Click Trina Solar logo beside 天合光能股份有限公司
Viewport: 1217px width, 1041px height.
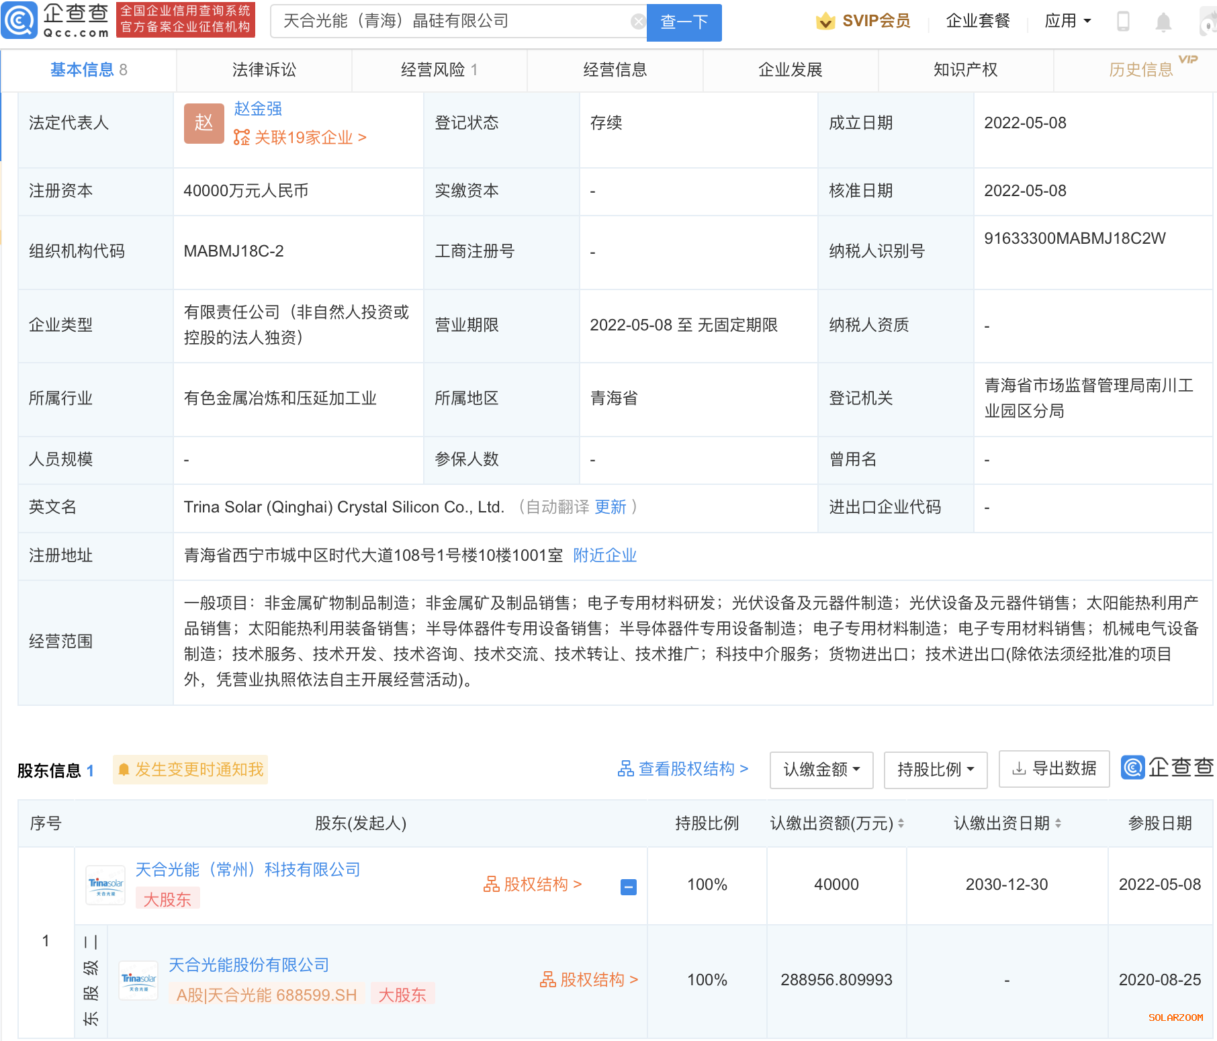coord(138,981)
